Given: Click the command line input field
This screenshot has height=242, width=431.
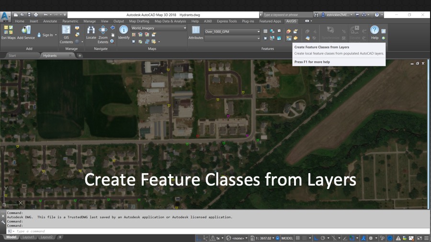Looking at the screenshot, I should tap(217, 231).
